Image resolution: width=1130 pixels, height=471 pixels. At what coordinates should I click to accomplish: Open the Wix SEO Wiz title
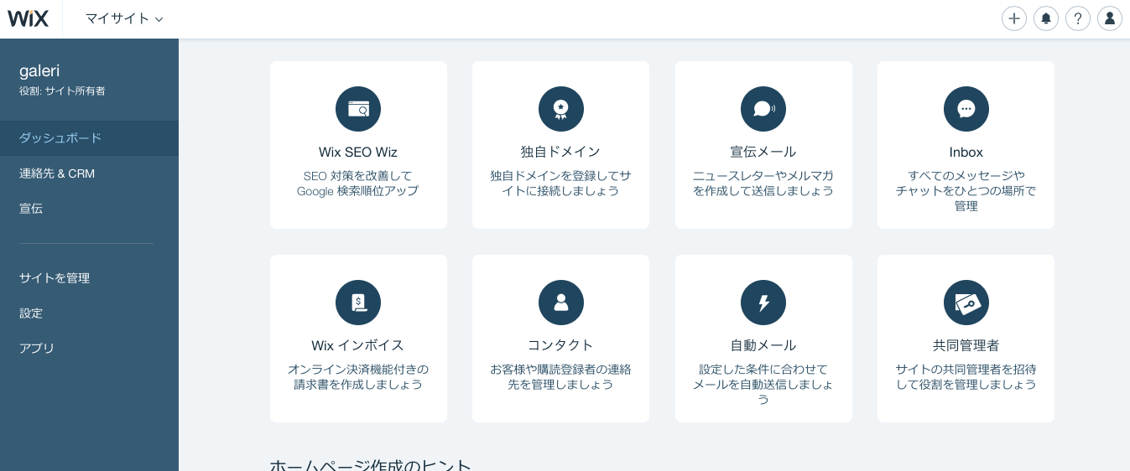(x=358, y=153)
